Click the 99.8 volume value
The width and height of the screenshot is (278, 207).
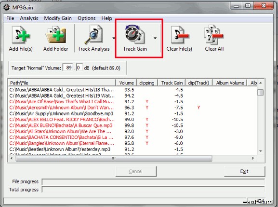[129, 125]
